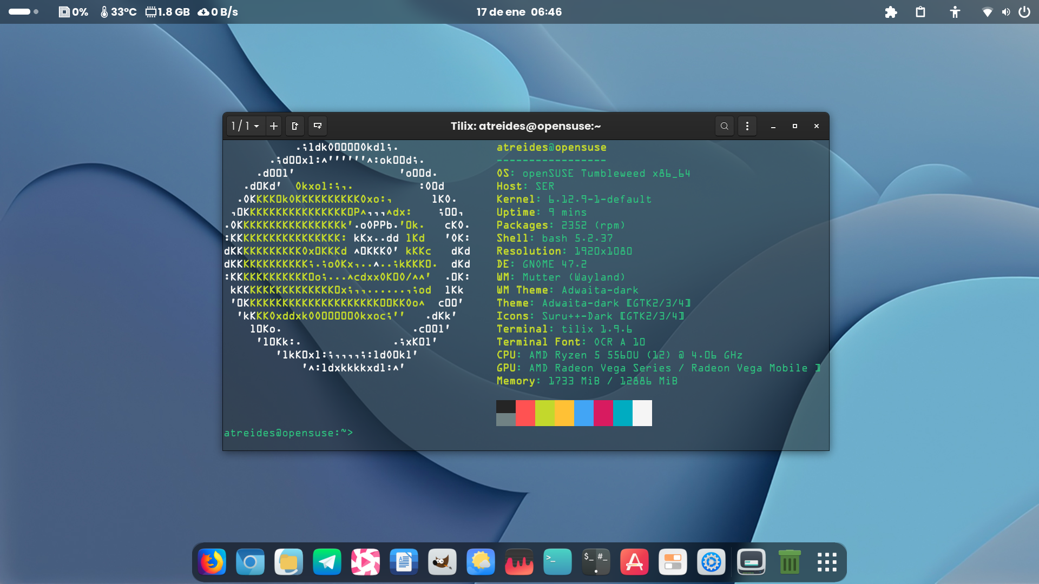This screenshot has width=1039, height=584.
Task: Open the blue gear Settings app
Action: coord(711,562)
